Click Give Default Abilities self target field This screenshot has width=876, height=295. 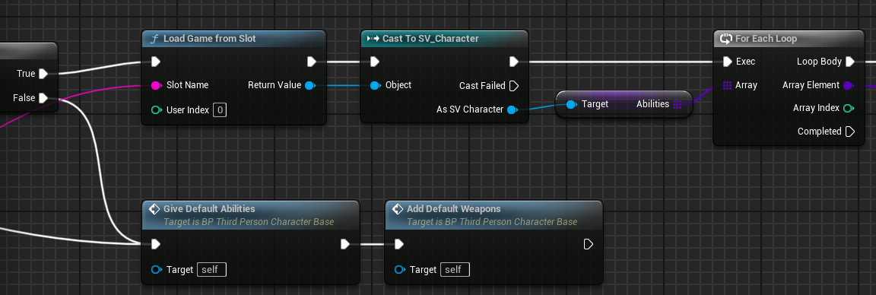(211, 270)
